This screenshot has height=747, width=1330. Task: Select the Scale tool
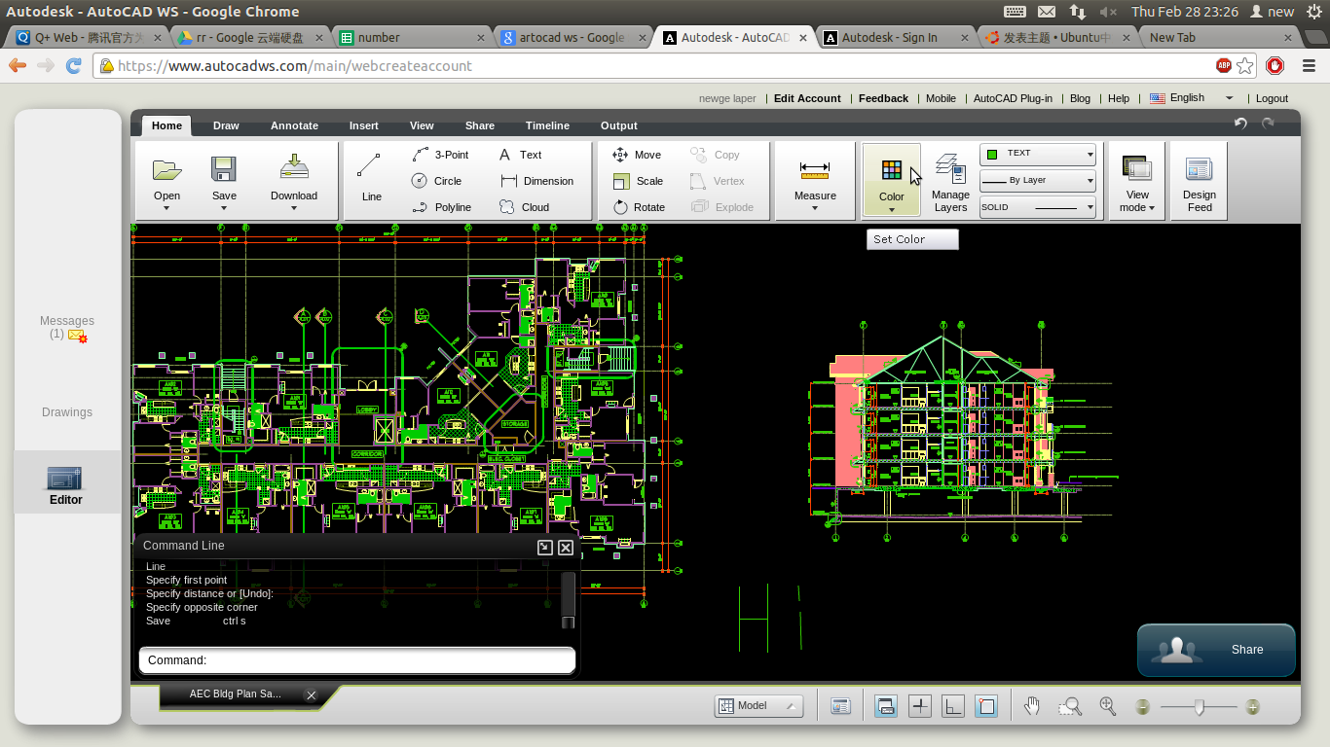coord(638,181)
